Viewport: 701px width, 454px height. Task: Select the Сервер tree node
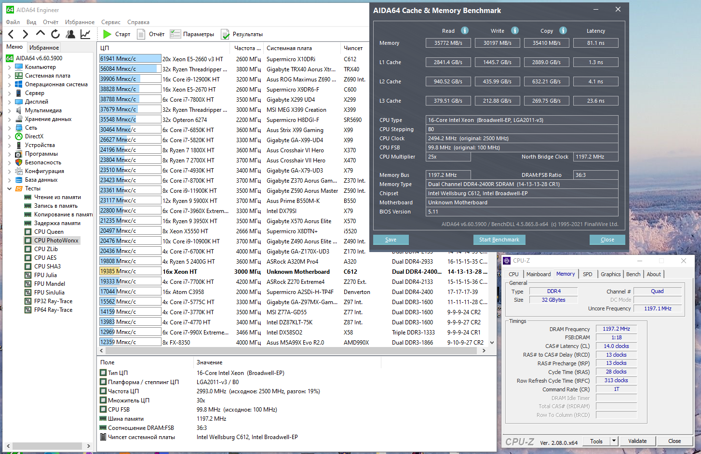[34, 93]
